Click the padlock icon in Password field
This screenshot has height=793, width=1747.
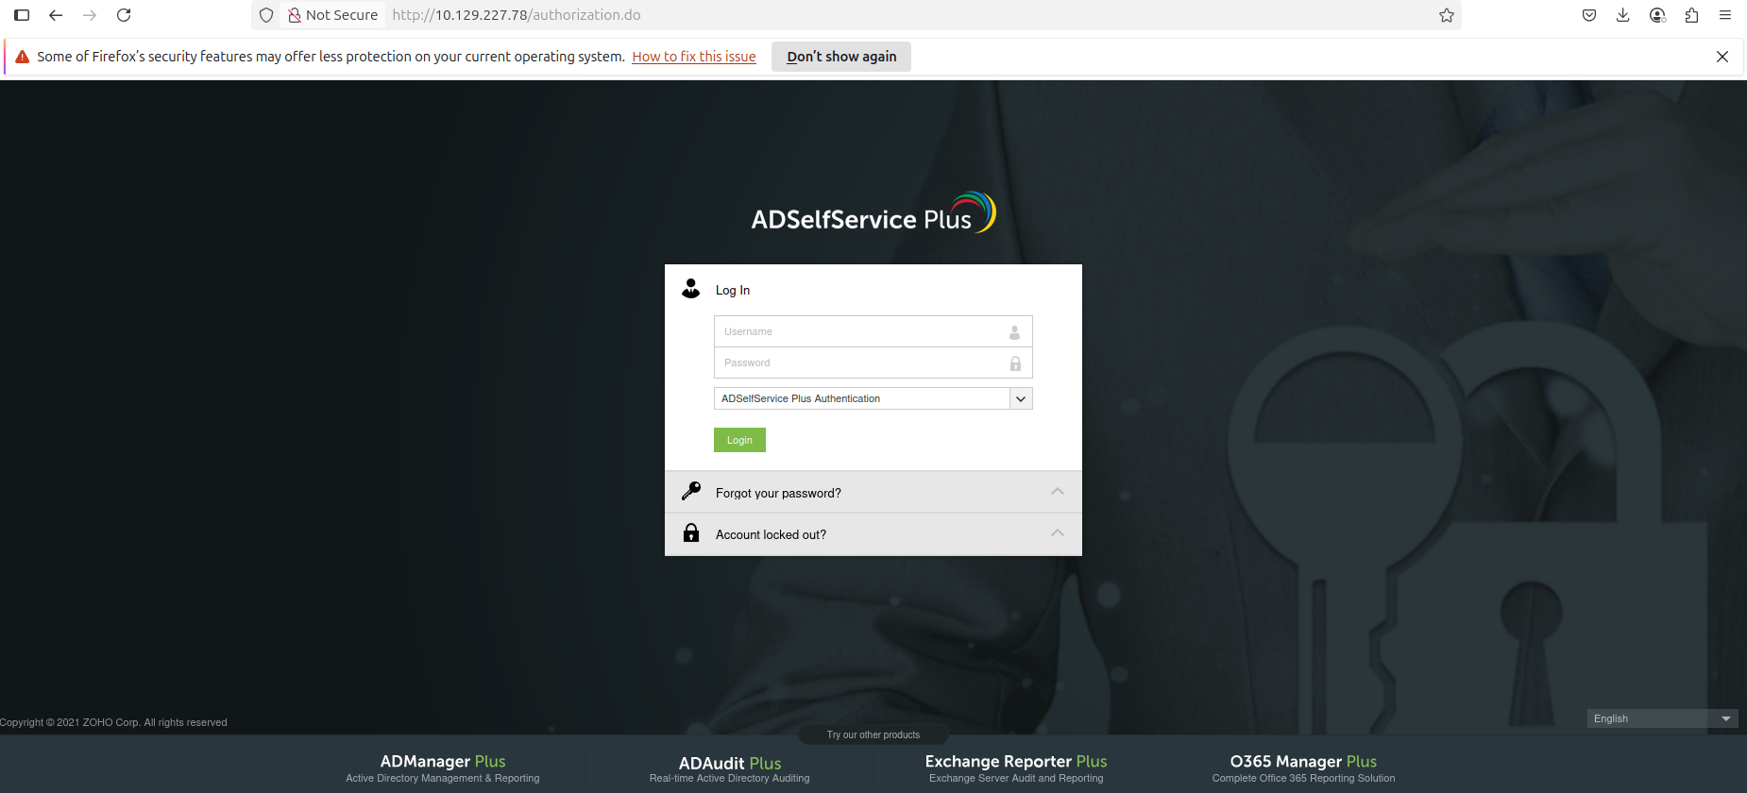point(1015,363)
